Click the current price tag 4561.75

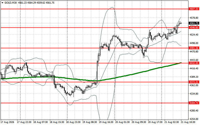point(194,23)
